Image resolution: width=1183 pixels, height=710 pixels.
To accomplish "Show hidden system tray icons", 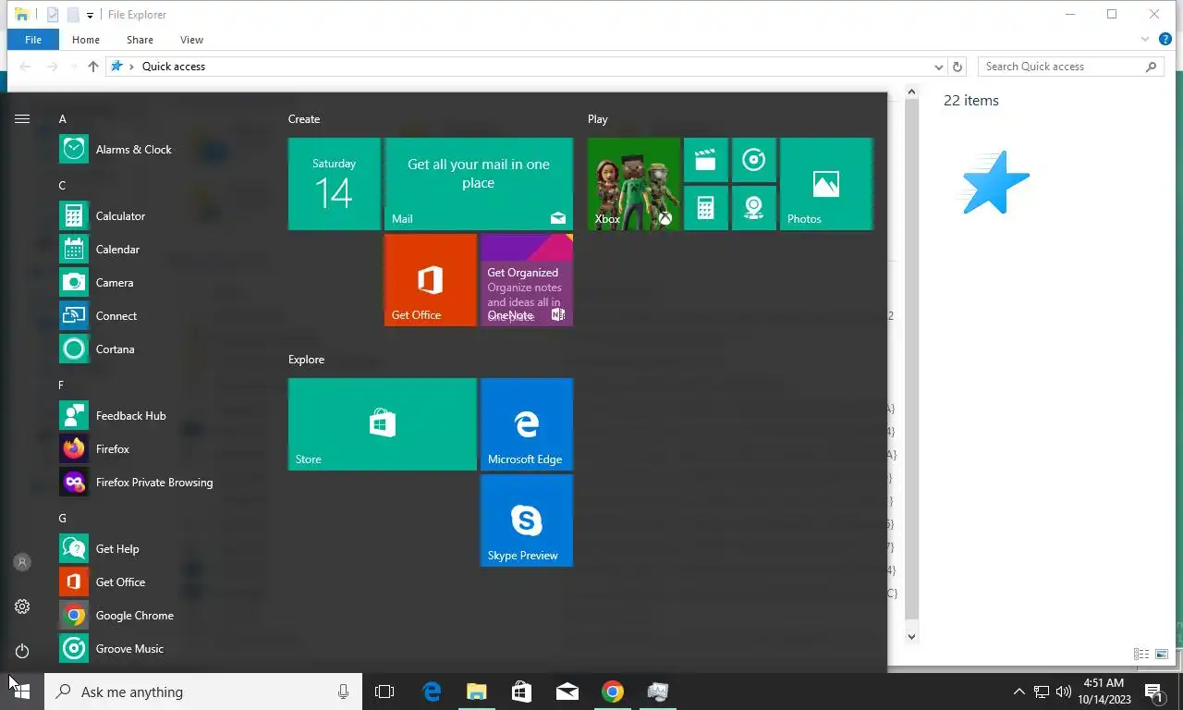I will tap(1019, 692).
